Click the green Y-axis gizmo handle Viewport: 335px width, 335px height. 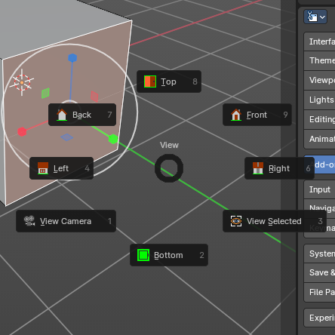(x=113, y=139)
